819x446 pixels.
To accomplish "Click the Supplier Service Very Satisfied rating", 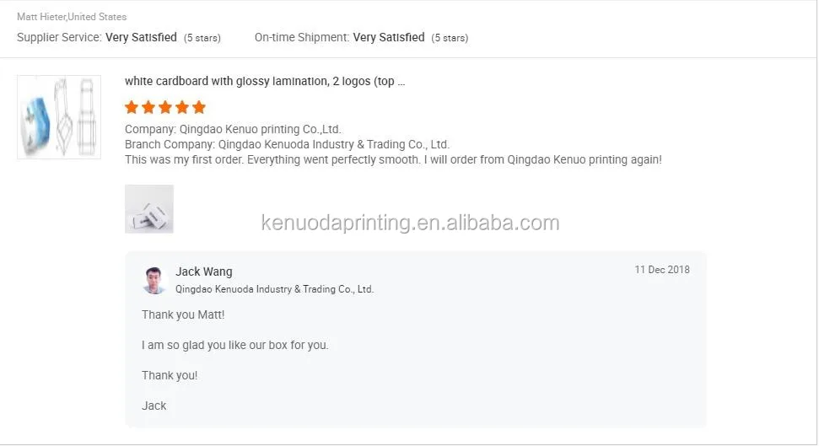I will click(x=119, y=38).
